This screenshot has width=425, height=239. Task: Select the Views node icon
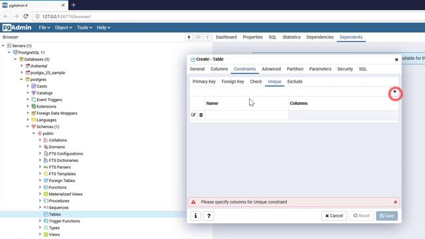tap(46, 234)
